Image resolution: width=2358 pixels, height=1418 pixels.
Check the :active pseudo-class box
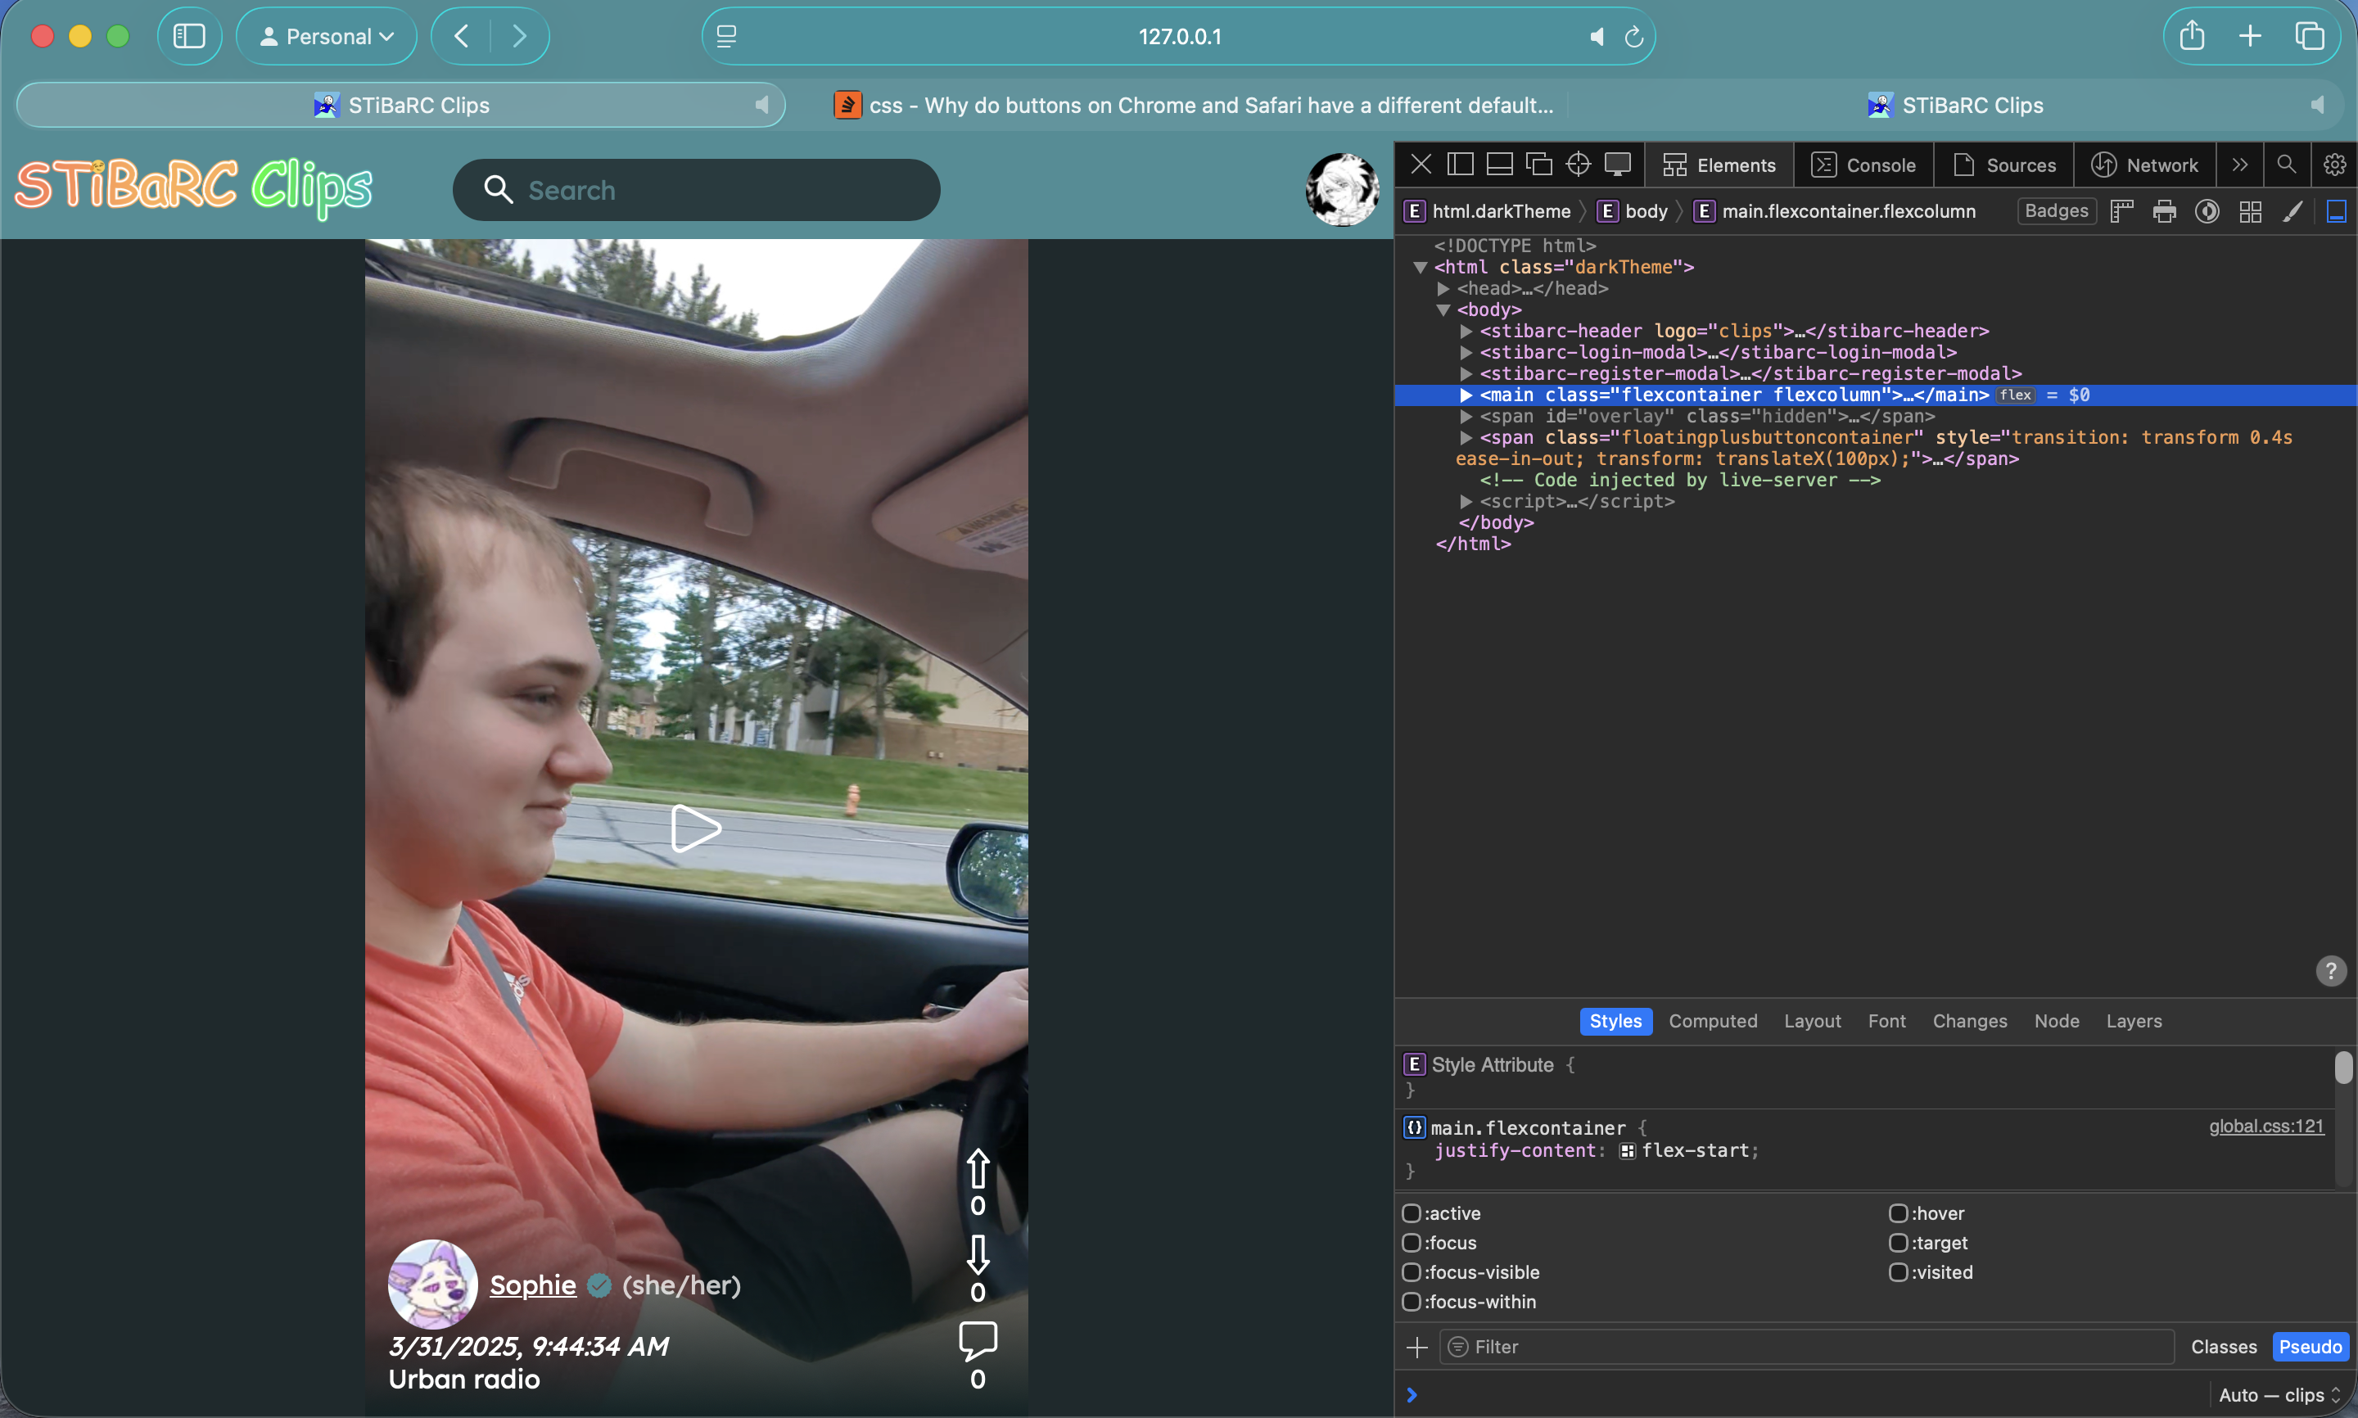point(1412,1213)
